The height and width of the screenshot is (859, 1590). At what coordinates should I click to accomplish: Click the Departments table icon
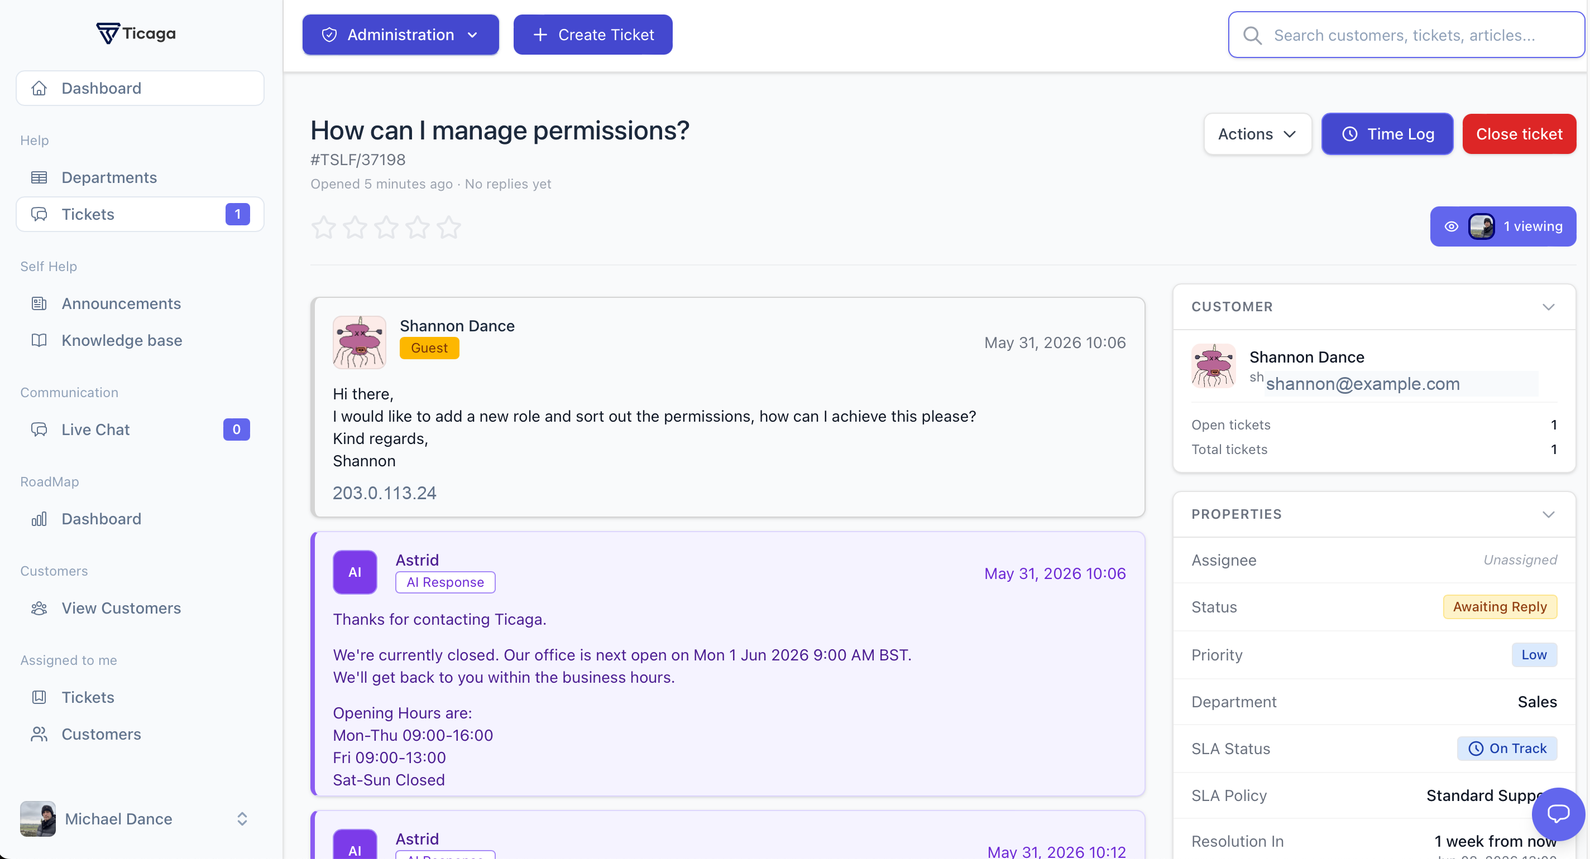pos(39,177)
